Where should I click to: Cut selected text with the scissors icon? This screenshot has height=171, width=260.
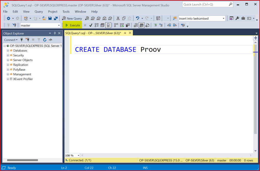point(118,18)
